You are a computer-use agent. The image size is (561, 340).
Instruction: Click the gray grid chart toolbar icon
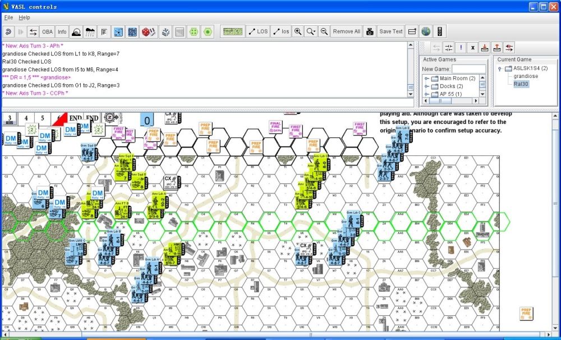click(x=180, y=31)
